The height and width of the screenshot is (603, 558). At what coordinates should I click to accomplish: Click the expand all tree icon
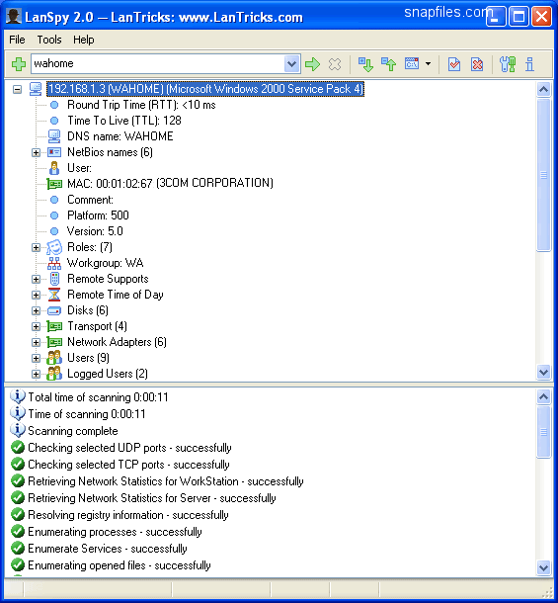coord(365,64)
